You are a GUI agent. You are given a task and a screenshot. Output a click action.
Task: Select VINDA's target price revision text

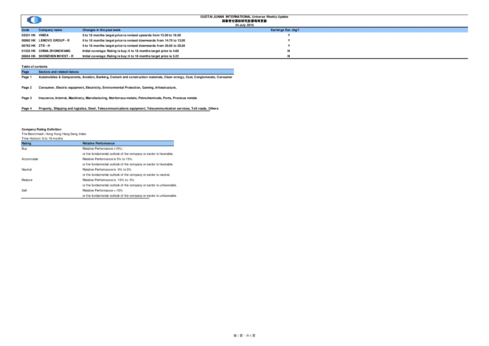coord(132,35)
